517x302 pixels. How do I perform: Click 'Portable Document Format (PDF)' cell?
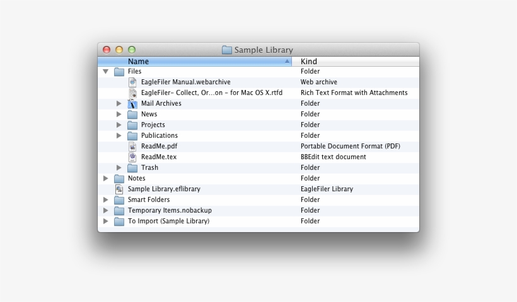[x=350, y=146]
